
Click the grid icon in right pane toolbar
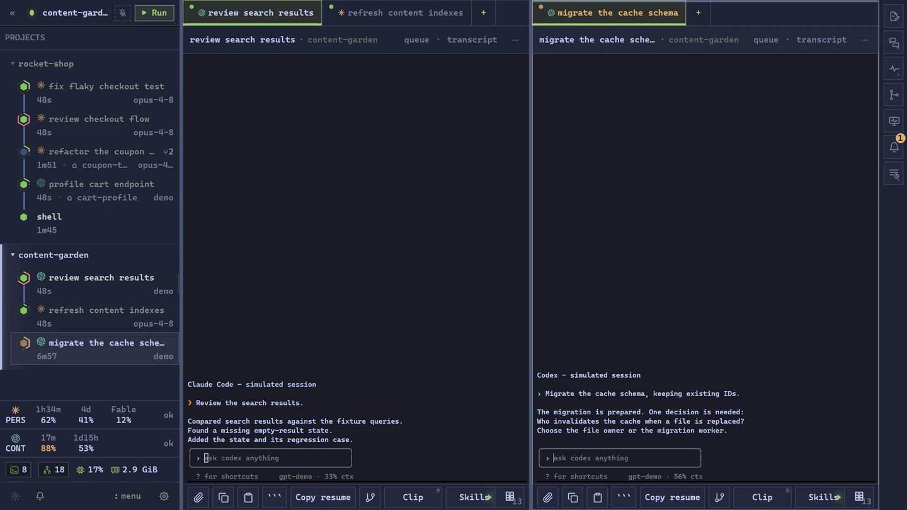[x=859, y=497]
